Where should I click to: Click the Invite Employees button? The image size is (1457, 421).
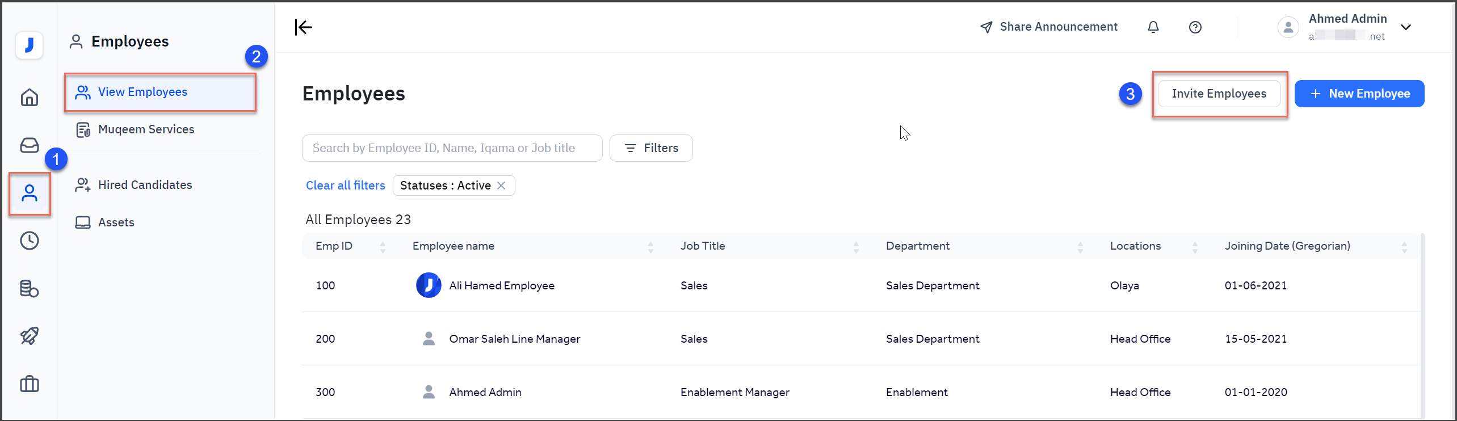coord(1219,94)
